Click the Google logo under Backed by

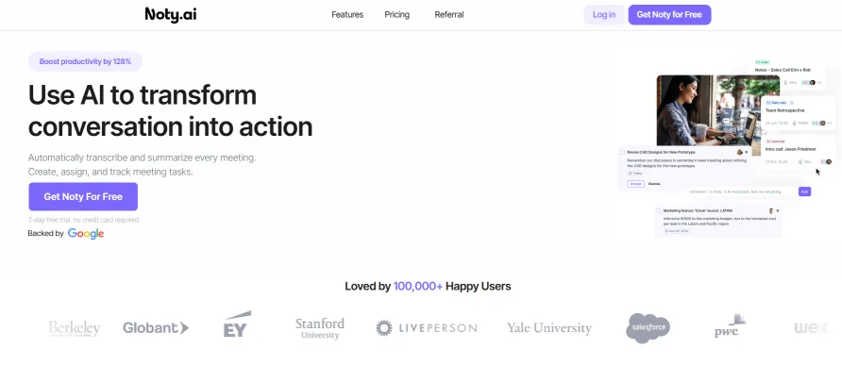click(86, 234)
